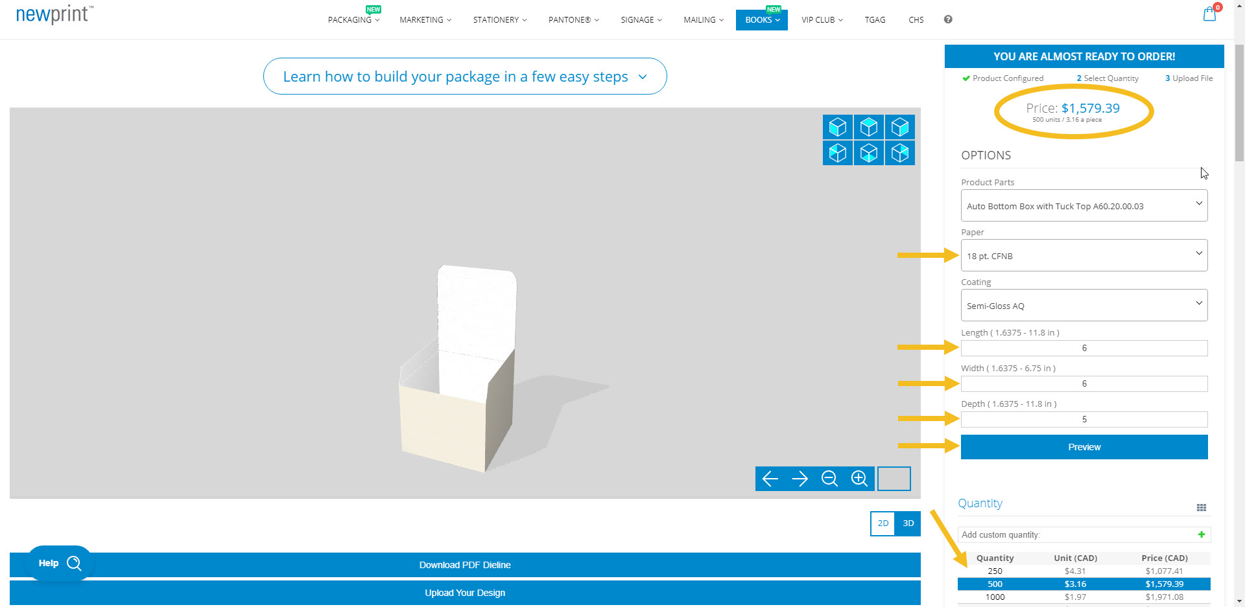Open the Pantone menu
Viewport: 1245px width, 607px height.
pos(574,19)
